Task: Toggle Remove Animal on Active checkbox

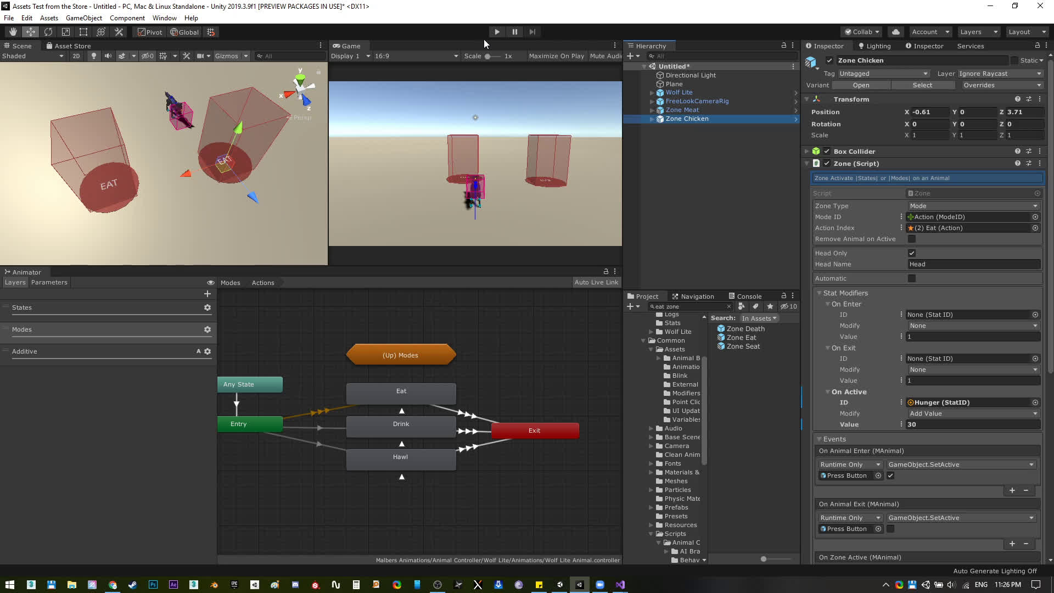Action: 912,239
